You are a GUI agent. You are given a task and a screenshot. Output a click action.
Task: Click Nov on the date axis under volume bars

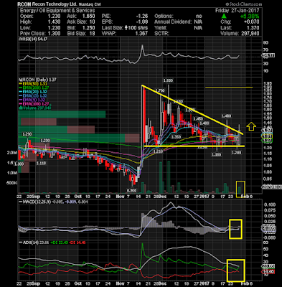coord(121,197)
